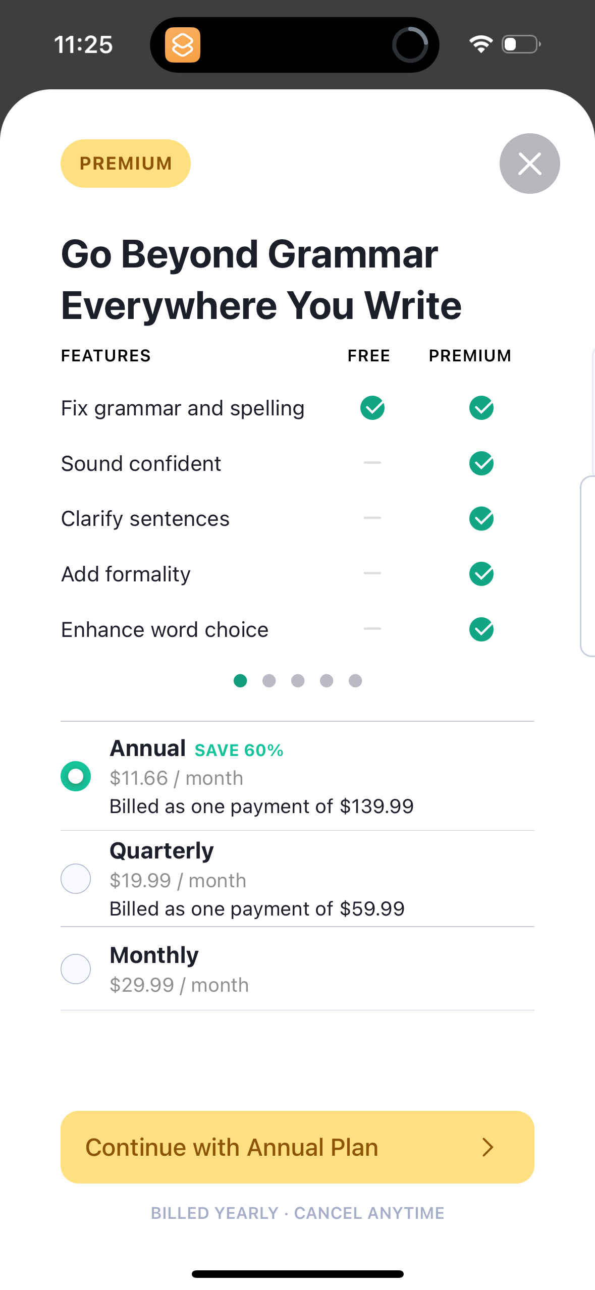Tap the PREMIUM column header
595x1290 pixels.
tap(470, 355)
